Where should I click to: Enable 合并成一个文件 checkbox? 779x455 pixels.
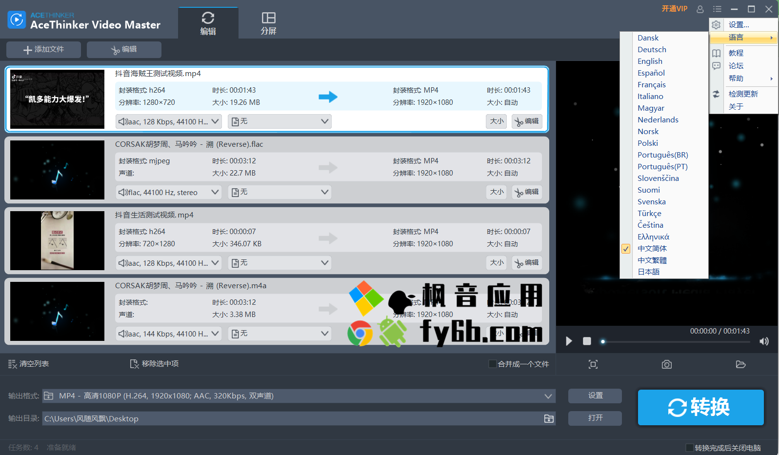[x=493, y=364]
